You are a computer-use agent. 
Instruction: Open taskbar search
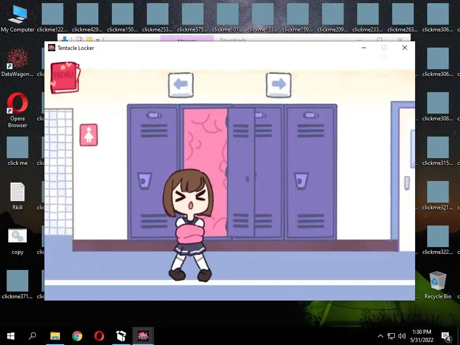[32, 336]
